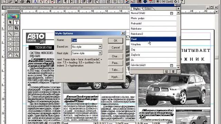Click the ТЕХНОЛОГИИ heading box

pos(41,48)
